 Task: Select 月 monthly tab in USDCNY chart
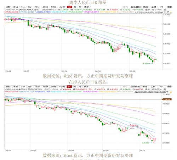coord(80,87)
